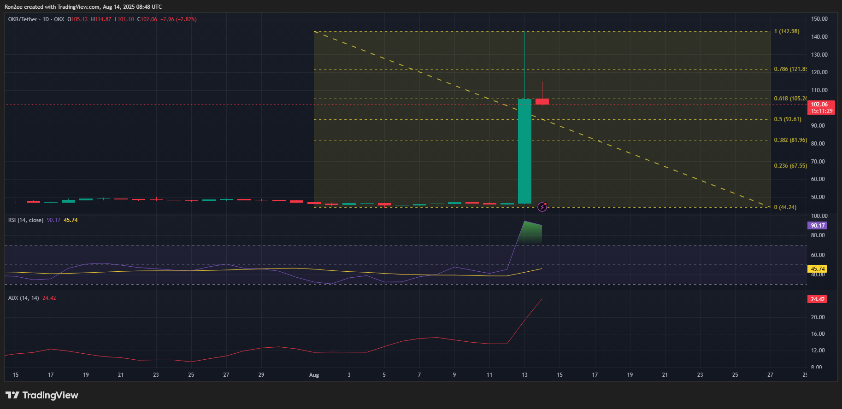Click the 150.00 mark on price axis

[x=819, y=19]
